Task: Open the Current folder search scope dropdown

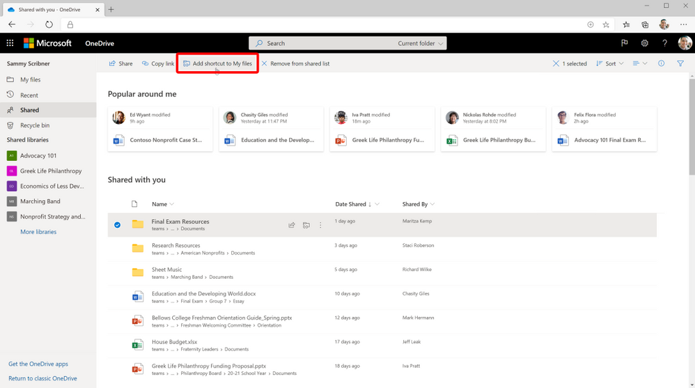Action: 420,43
